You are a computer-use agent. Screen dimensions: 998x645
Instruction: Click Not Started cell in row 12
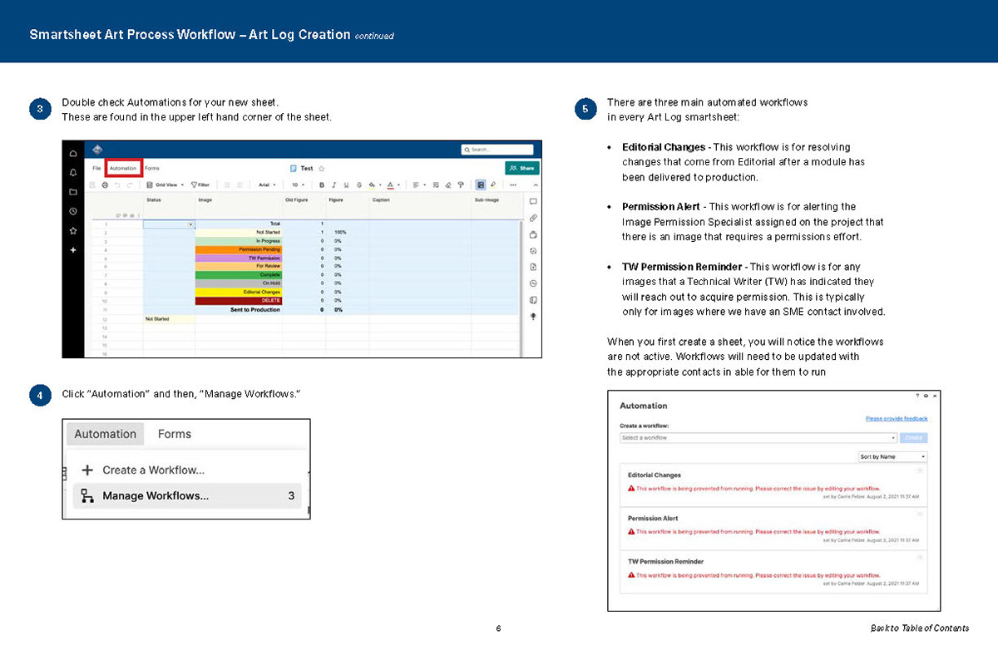(x=169, y=318)
